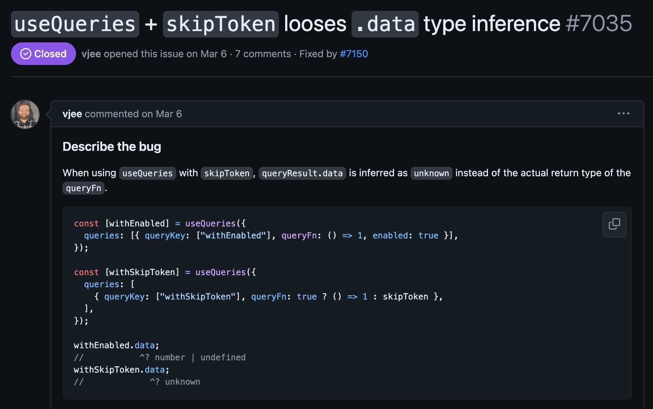This screenshot has width=653, height=409.
Task: Open linked pull request #7150
Action: [354, 54]
